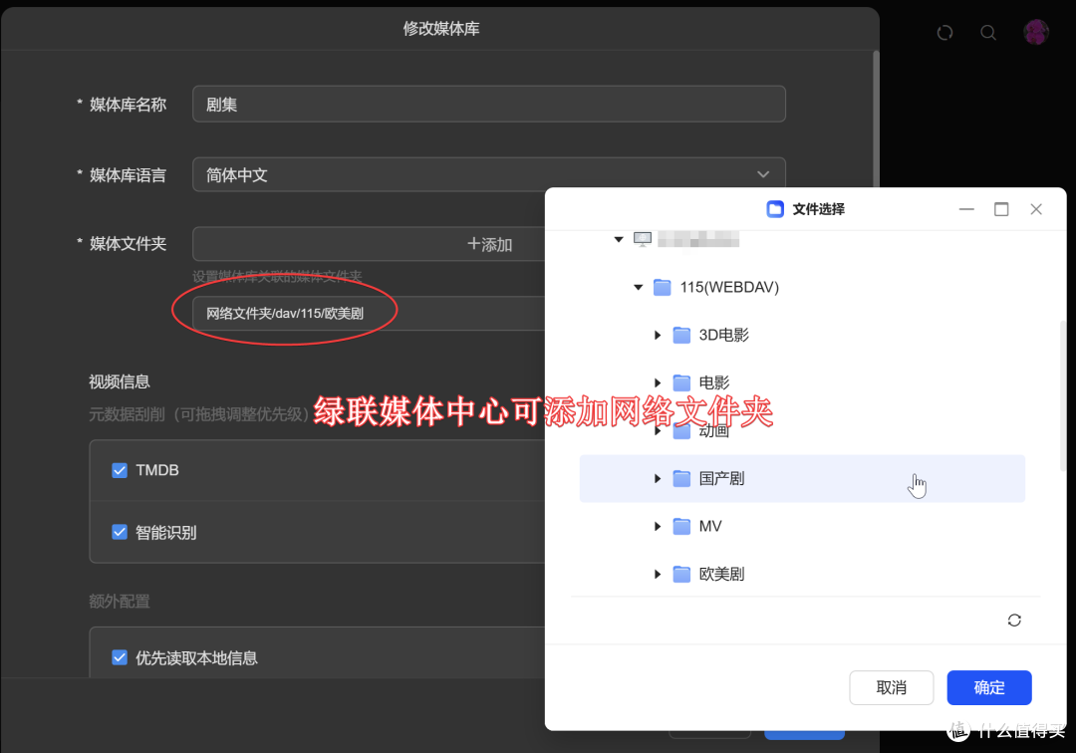The width and height of the screenshot is (1076, 753).
Task: Click the 欧美剧 folder icon
Action: pos(681,574)
